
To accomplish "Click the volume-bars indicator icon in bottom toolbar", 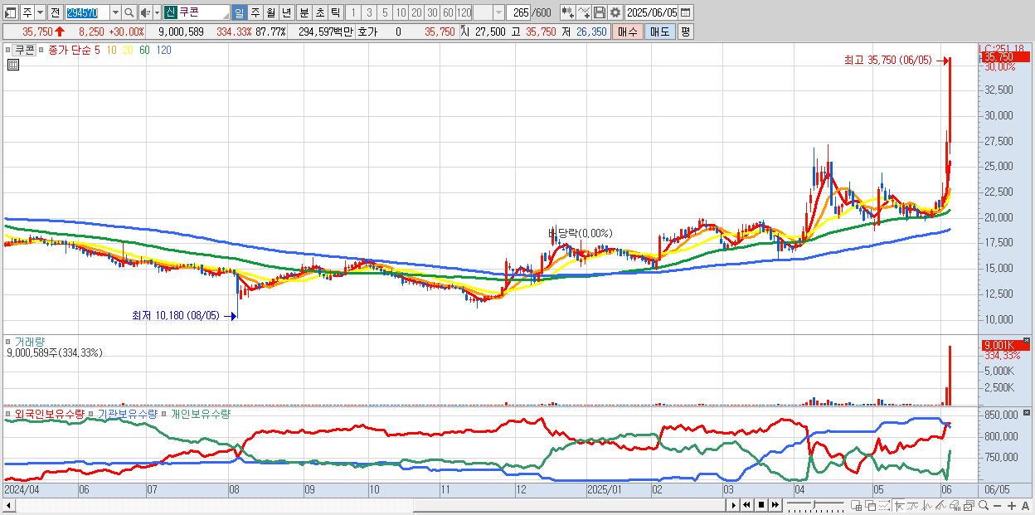I will point(955,505).
